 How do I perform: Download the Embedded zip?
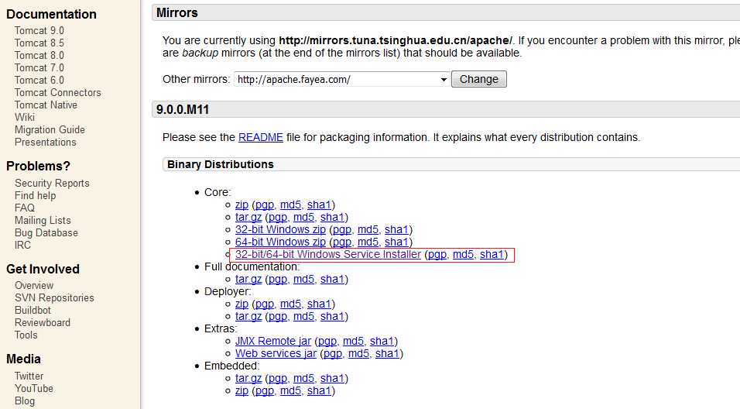(242, 390)
